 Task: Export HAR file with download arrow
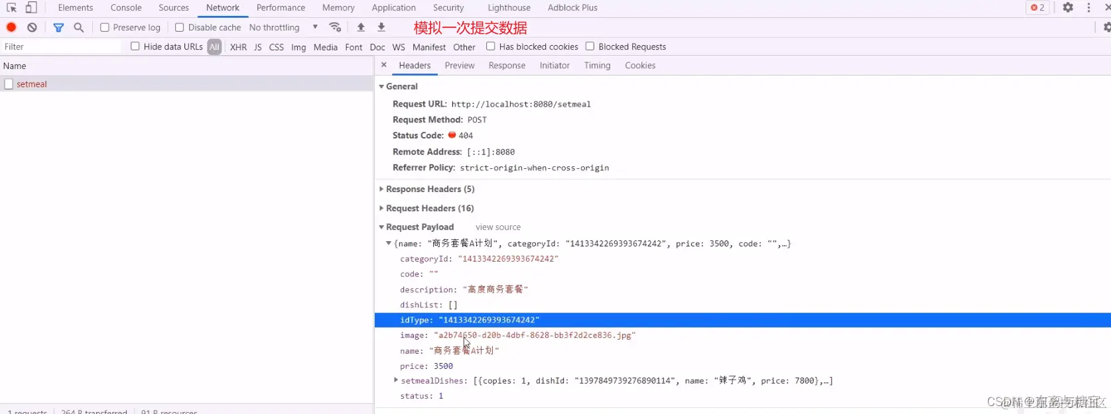pyautogui.click(x=381, y=27)
